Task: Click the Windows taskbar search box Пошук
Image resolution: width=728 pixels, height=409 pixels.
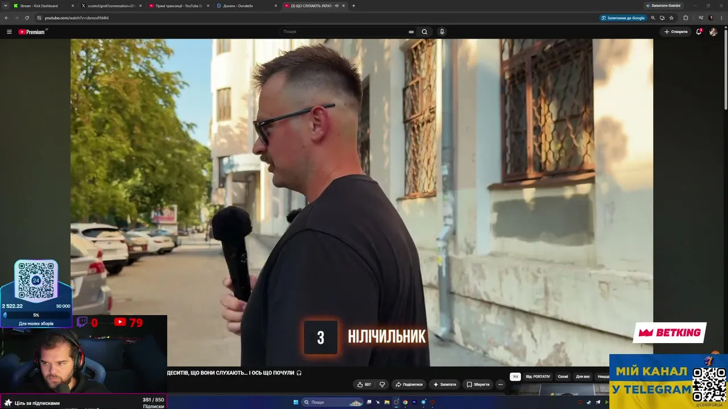Action: click(x=333, y=402)
